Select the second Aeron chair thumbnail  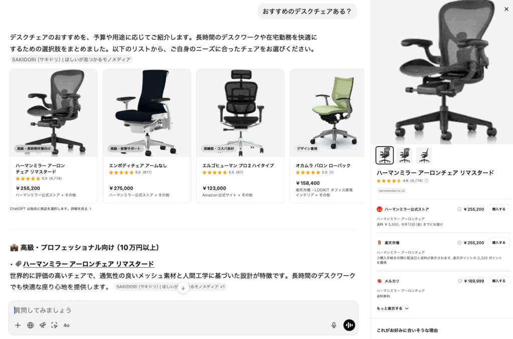(404, 155)
